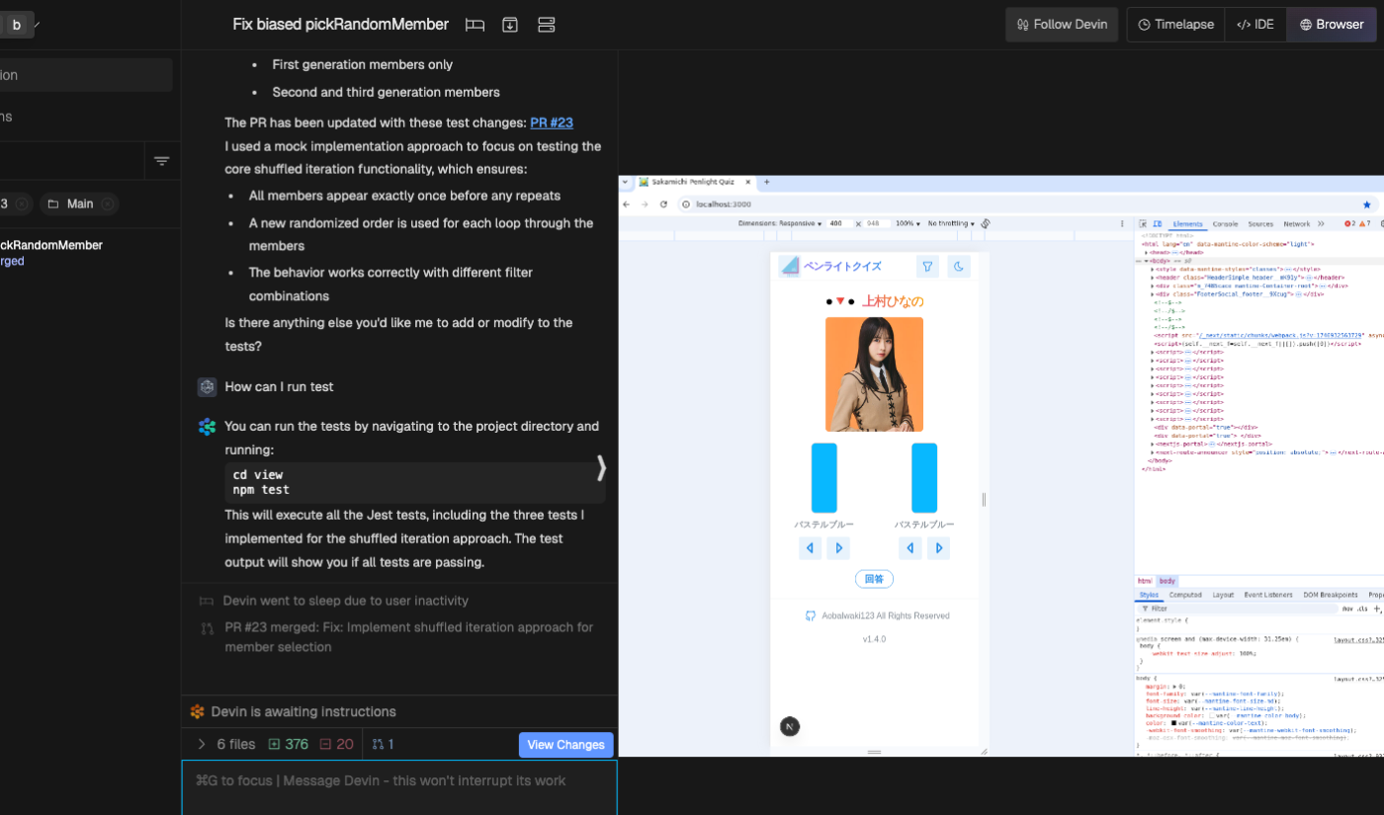1384x815 pixels.
Task: Bookmark page with star icon
Action: (1367, 204)
